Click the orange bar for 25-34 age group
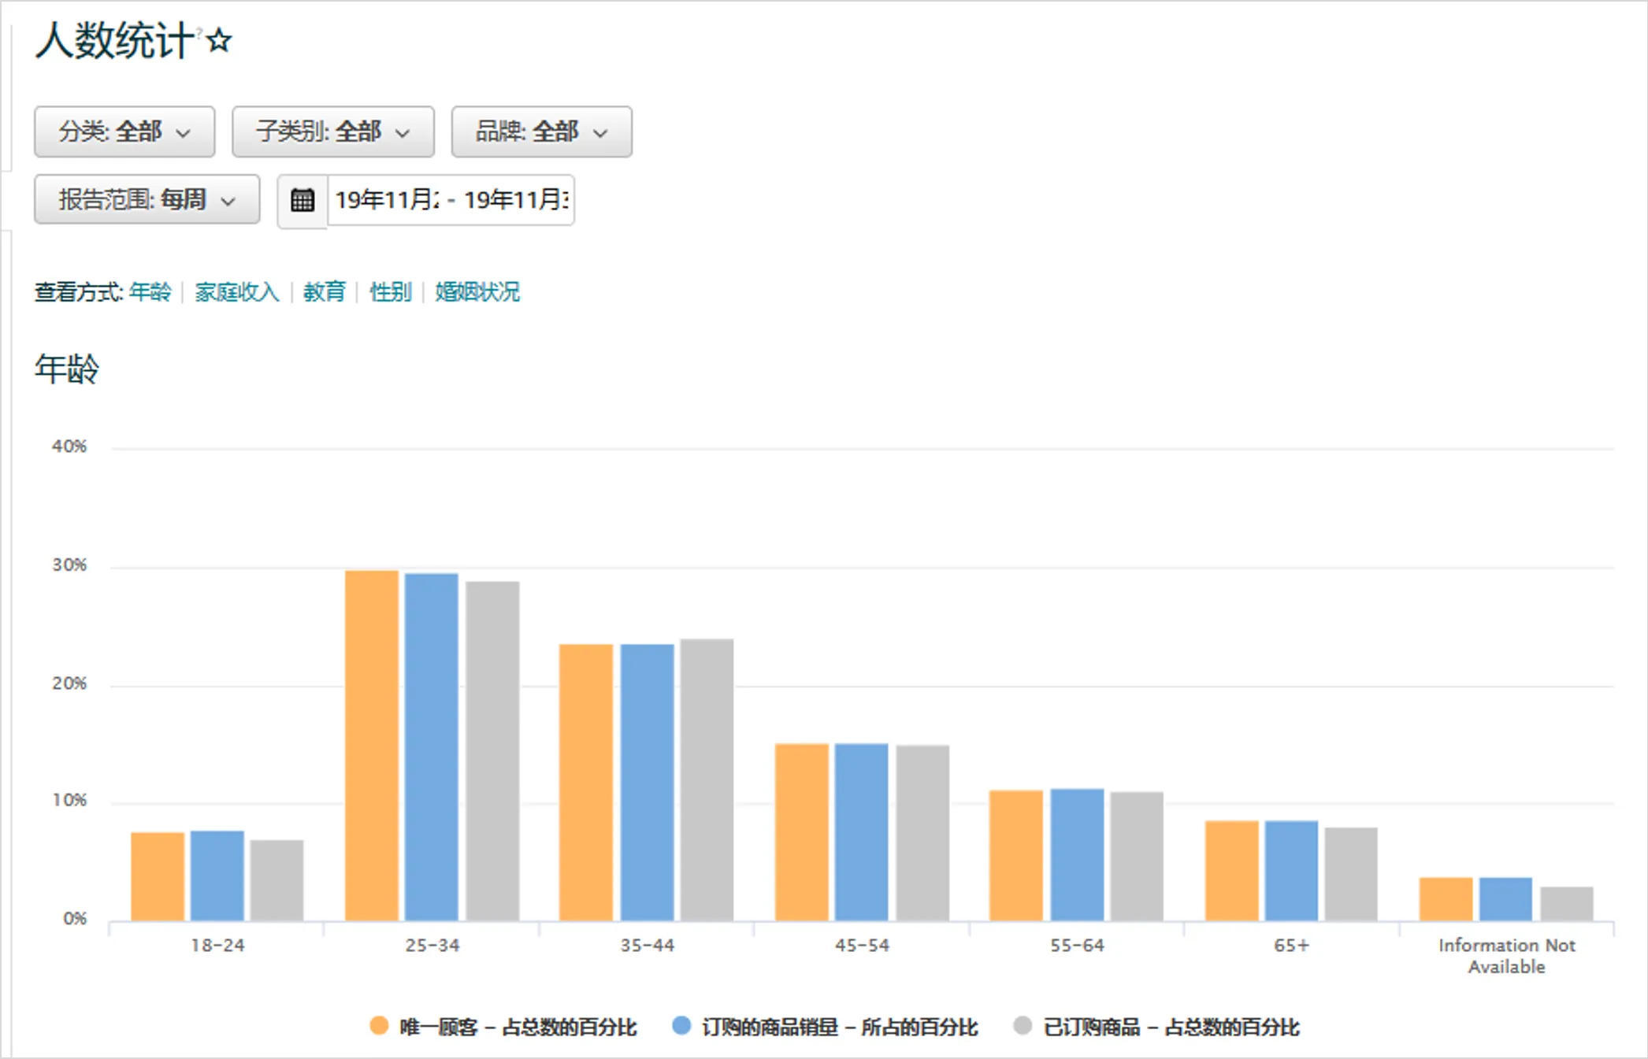This screenshot has height=1059, width=1648. coord(370,740)
